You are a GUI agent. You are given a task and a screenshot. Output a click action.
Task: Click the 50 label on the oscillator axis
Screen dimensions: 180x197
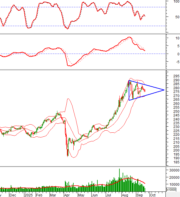(x=175, y=17)
